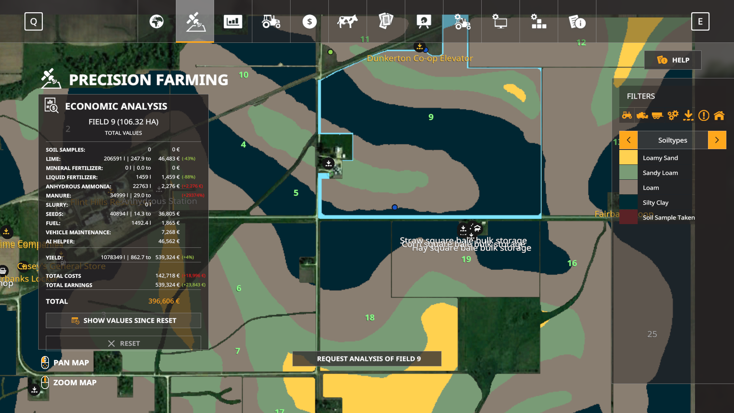This screenshot has width=734, height=413.
Task: Click the shop basket marker on left edge
Action: coord(3,271)
